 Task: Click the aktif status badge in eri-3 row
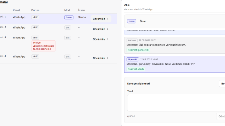[x=35, y=38]
